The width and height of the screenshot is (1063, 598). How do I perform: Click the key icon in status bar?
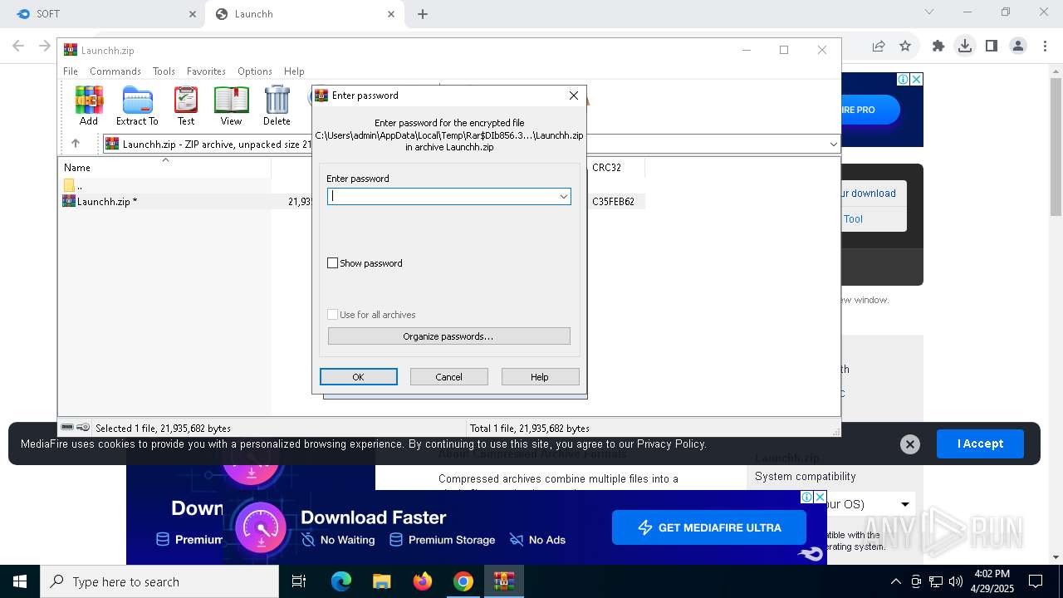click(x=83, y=428)
